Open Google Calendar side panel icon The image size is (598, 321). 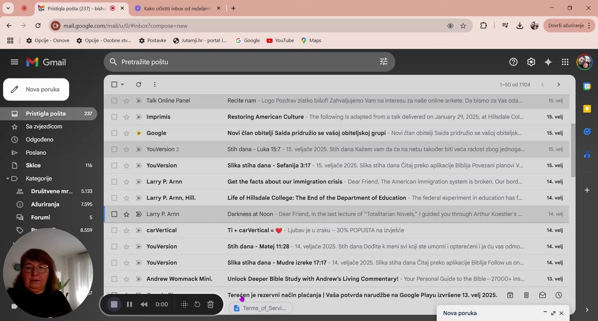click(x=587, y=86)
